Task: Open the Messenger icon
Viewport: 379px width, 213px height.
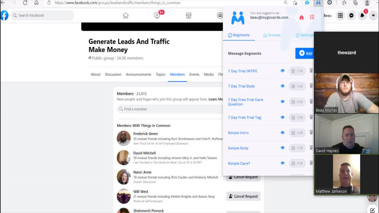Action: click(x=351, y=15)
